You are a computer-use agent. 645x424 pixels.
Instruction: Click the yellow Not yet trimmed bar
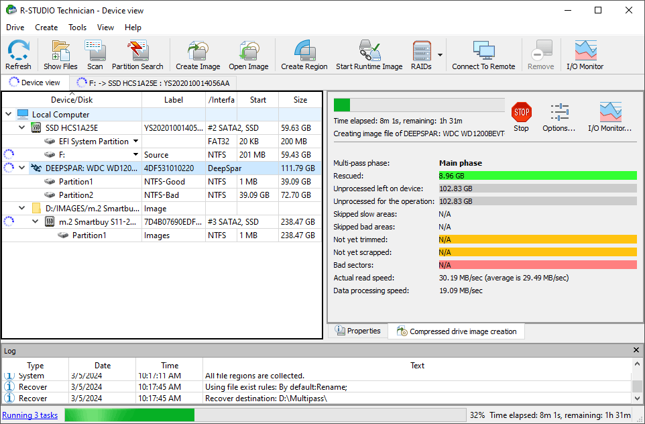coord(538,240)
